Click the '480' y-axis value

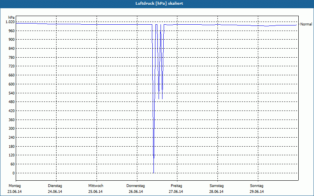[x=12, y=102]
